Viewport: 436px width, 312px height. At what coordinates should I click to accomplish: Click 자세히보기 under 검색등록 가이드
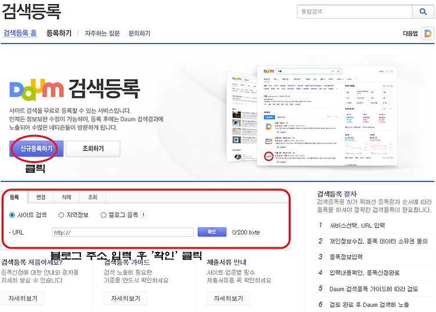coord(126,299)
